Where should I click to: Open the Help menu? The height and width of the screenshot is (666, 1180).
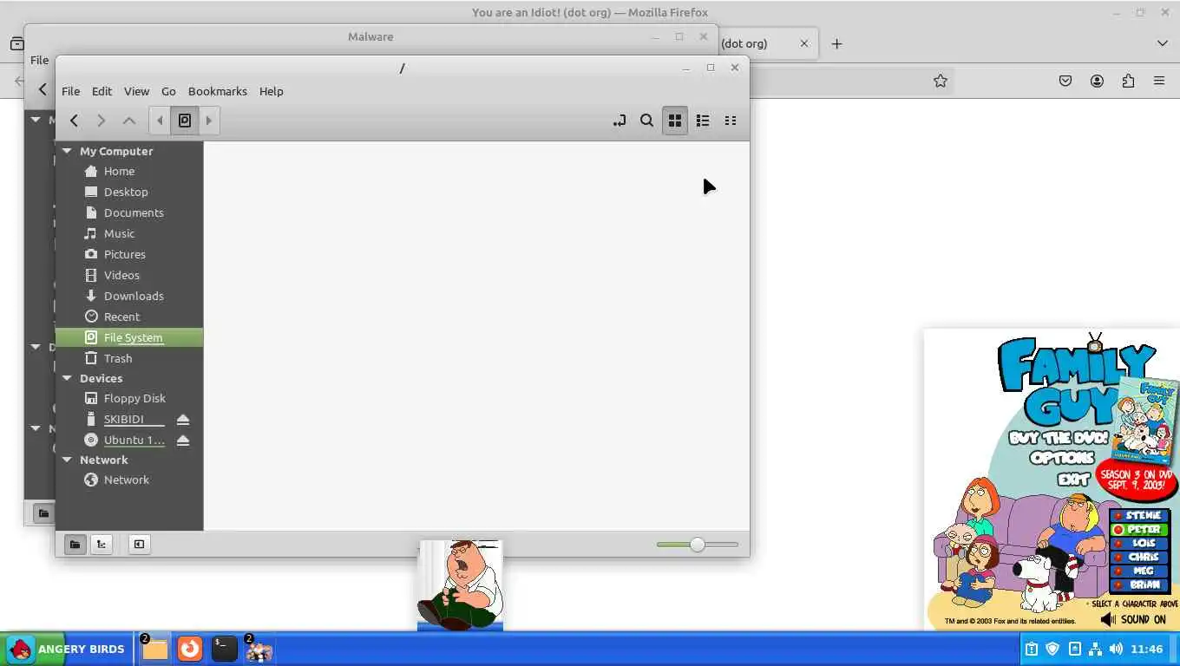click(x=271, y=91)
